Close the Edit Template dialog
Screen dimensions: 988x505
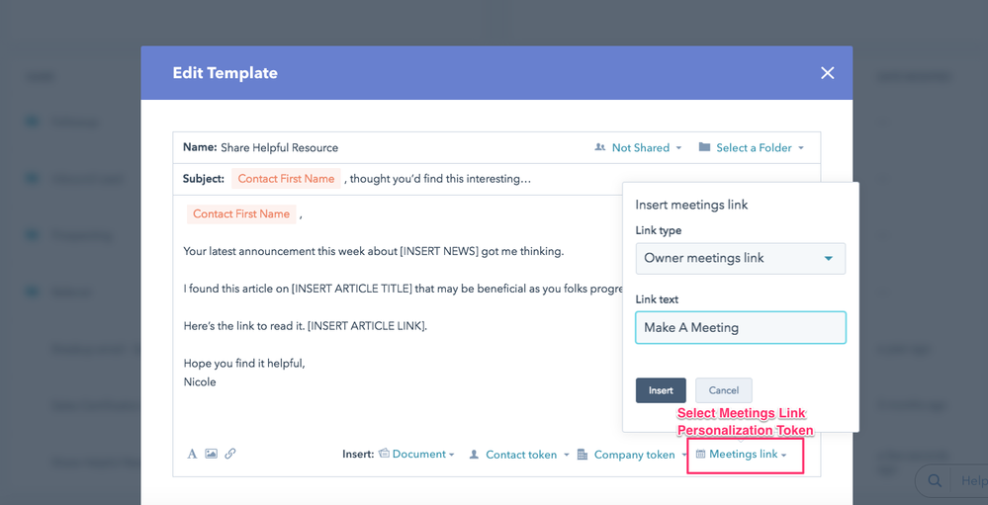pyautogui.click(x=828, y=73)
